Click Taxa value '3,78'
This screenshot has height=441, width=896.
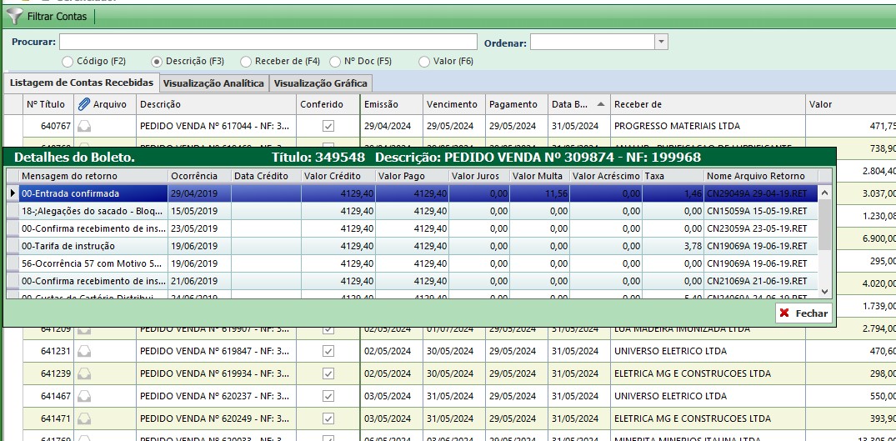[x=693, y=246]
